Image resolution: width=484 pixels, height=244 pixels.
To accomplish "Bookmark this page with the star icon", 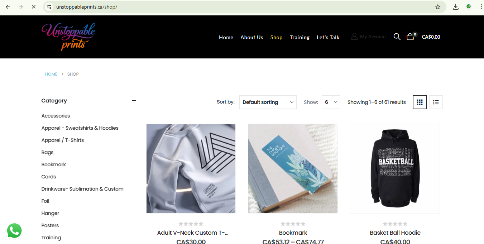I will (x=438, y=7).
